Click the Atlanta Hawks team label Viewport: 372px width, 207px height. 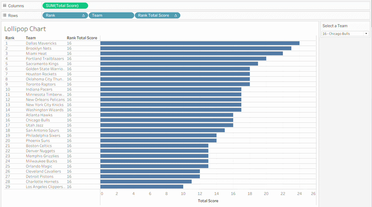coord(39,115)
